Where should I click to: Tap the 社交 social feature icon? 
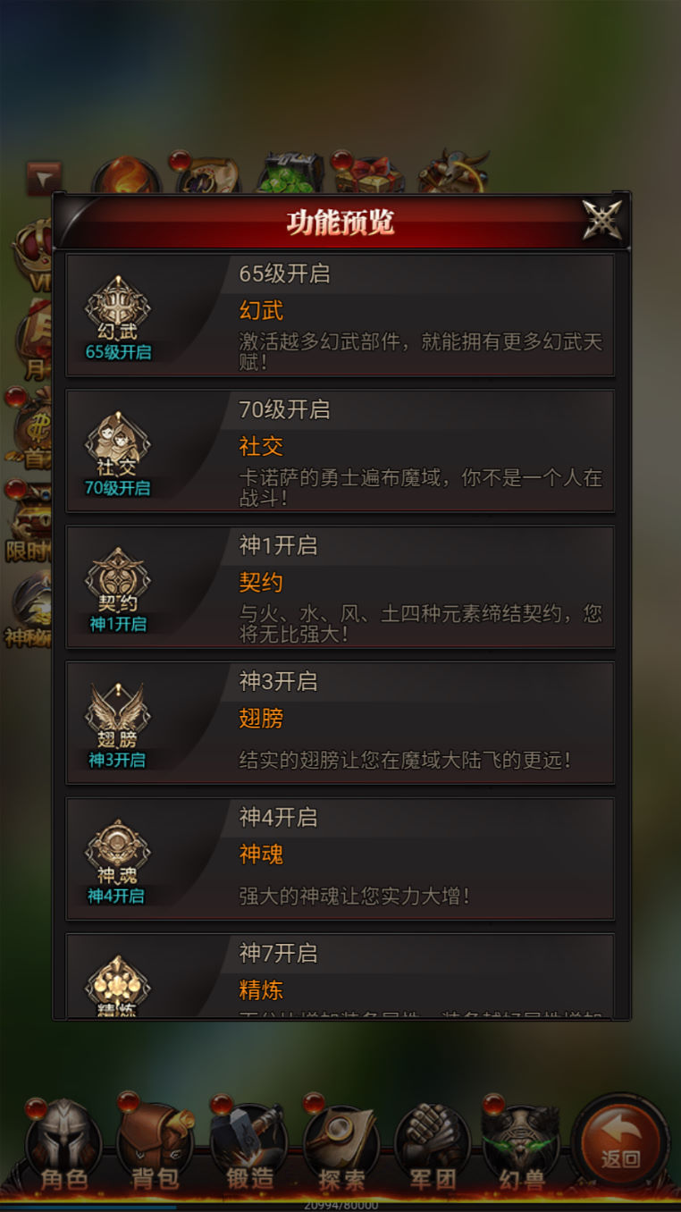118,453
